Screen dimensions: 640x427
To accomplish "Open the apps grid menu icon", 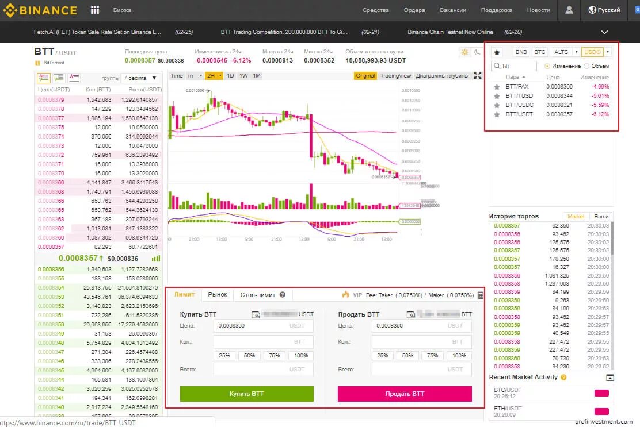I will pos(95,10).
